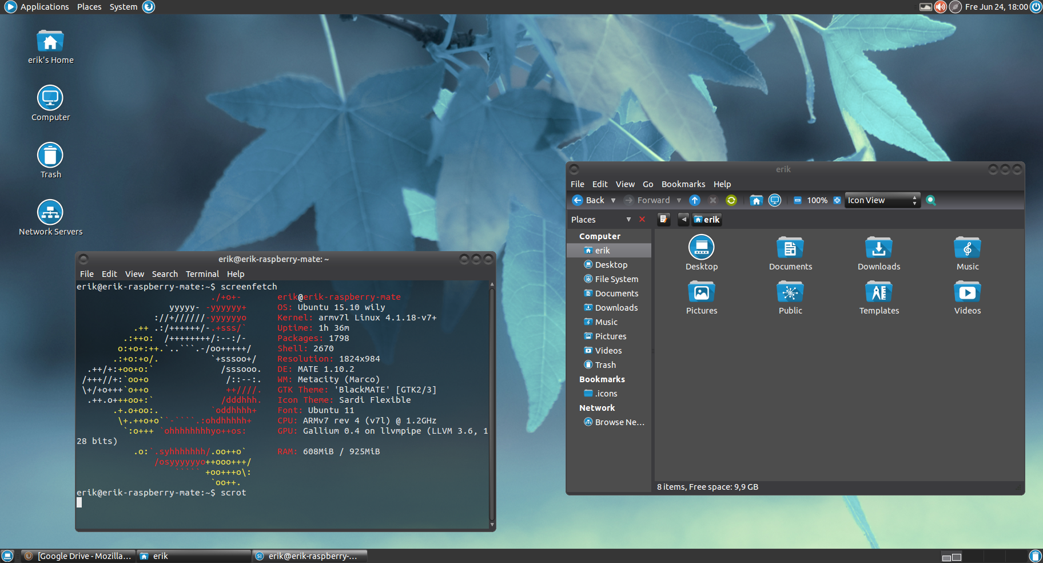Open the Templates folder icon
The width and height of the screenshot is (1043, 563).
879,298
